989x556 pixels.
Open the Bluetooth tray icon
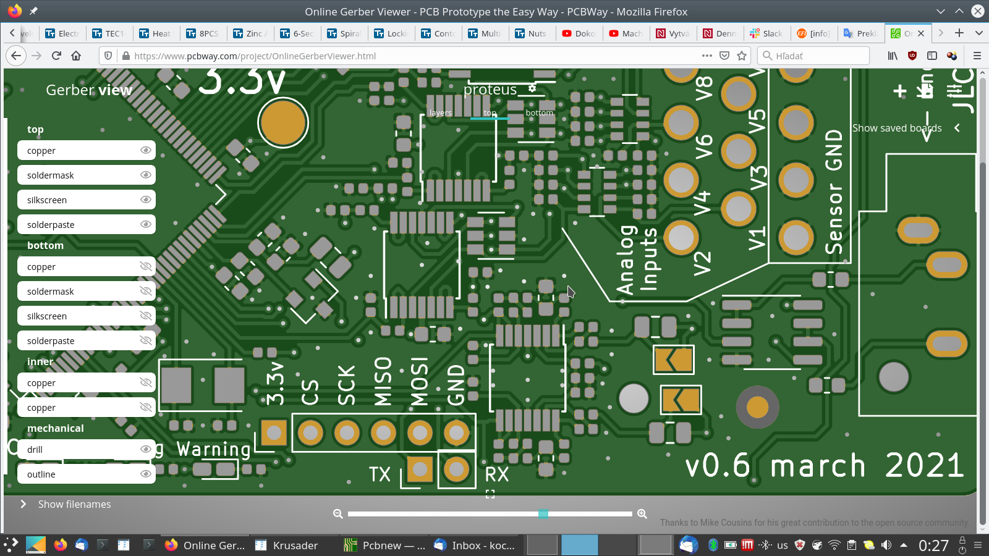click(x=713, y=545)
